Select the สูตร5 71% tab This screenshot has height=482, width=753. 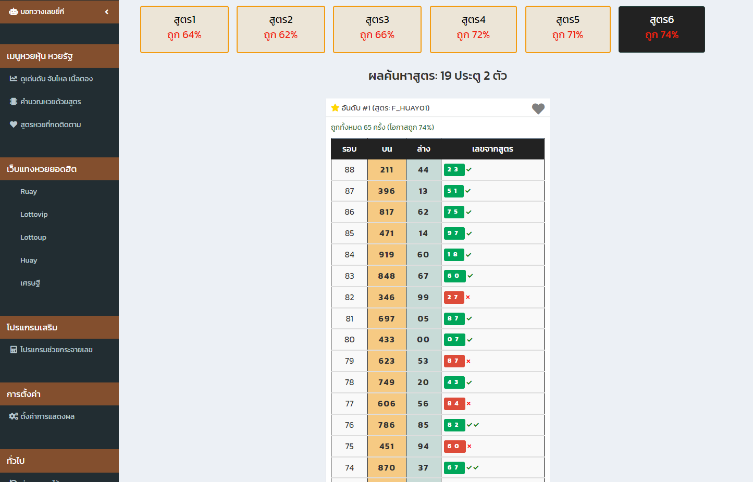[568, 29]
